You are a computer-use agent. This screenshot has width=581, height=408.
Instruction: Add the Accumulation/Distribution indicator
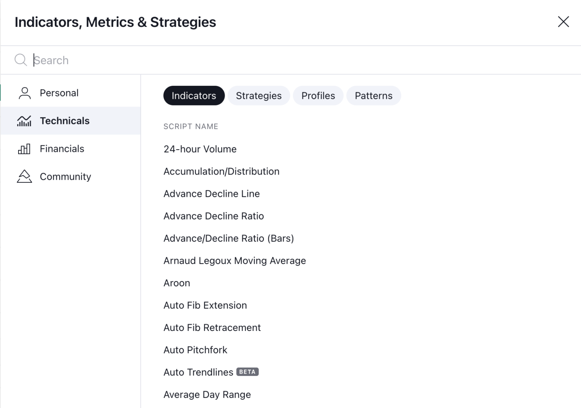tap(221, 172)
